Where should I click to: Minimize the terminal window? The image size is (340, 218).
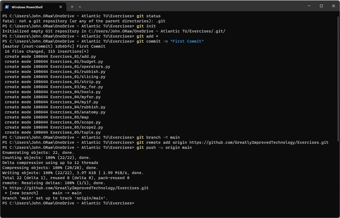(309, 6)
